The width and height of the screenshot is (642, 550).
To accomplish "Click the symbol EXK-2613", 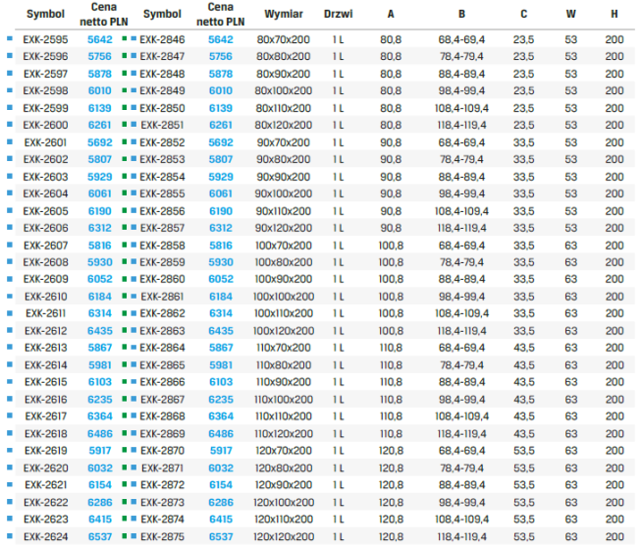I will click(45, 348).
